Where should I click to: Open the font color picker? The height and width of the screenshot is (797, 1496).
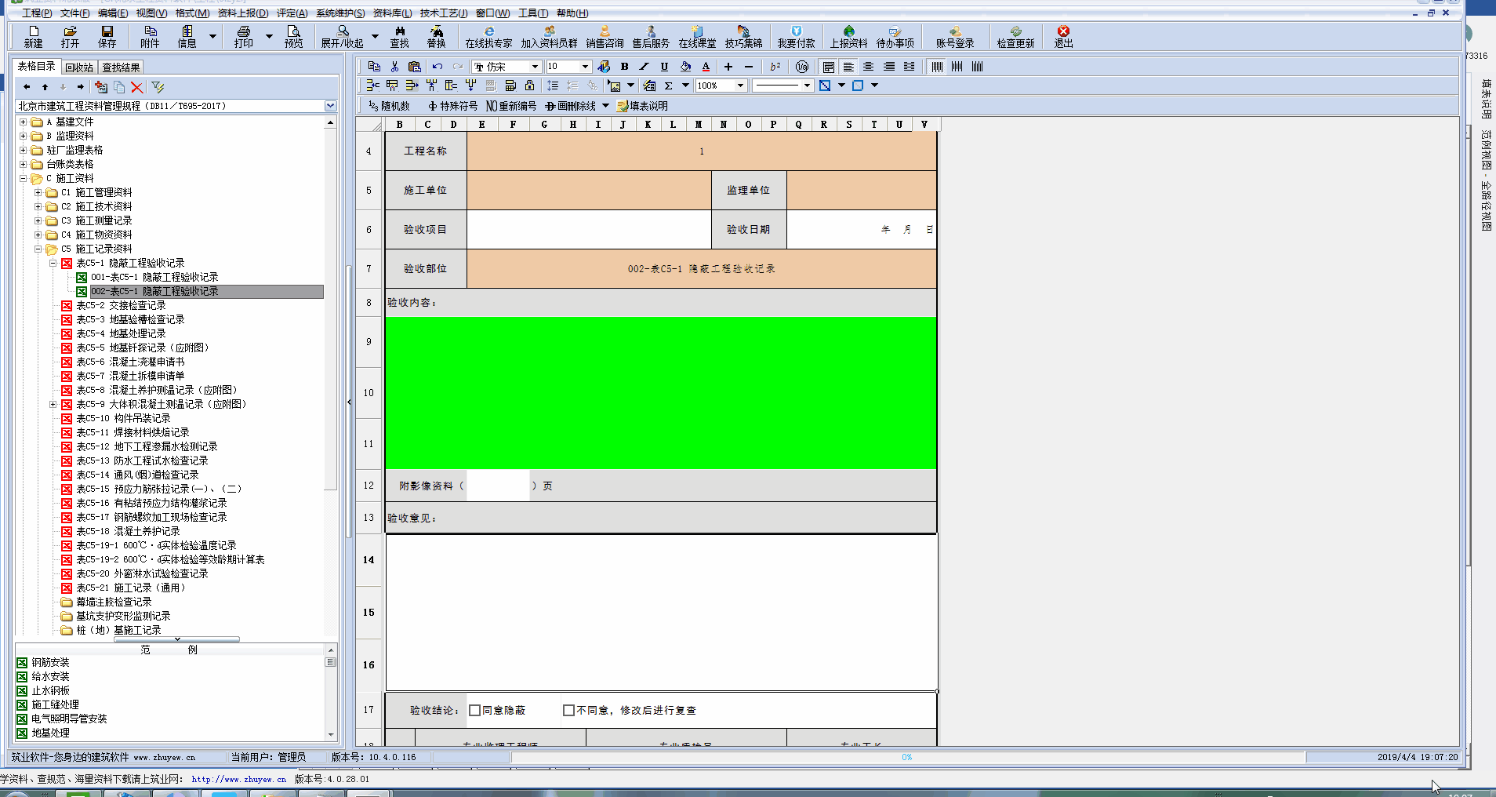click(706, 67)
